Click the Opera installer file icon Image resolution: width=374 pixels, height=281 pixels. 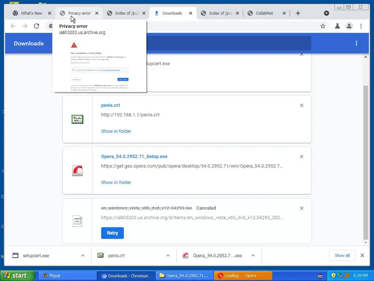point(77,171)
